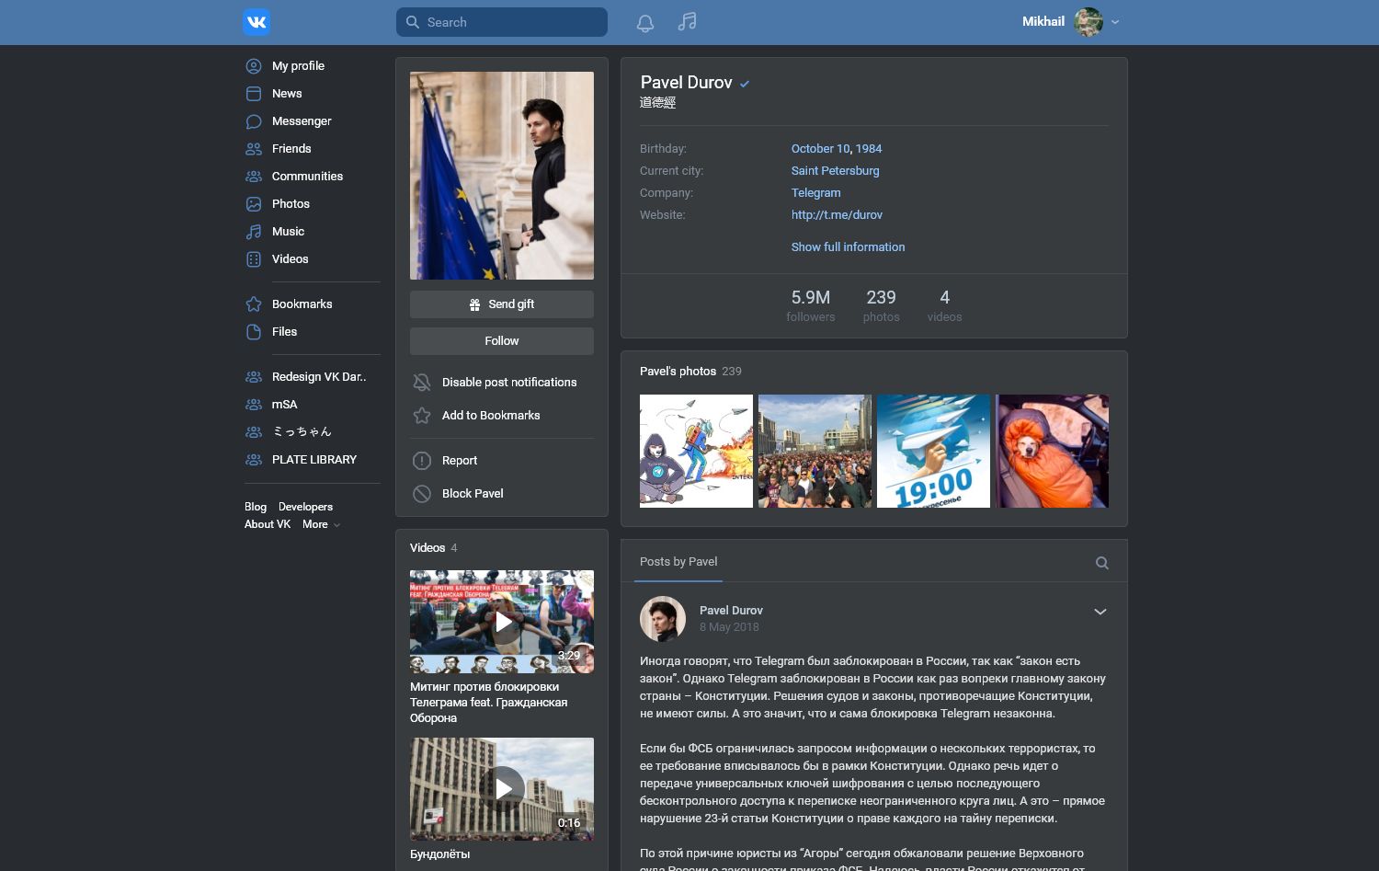Open the Blog footer link
1379x871 pixels.
click(256, 507)
